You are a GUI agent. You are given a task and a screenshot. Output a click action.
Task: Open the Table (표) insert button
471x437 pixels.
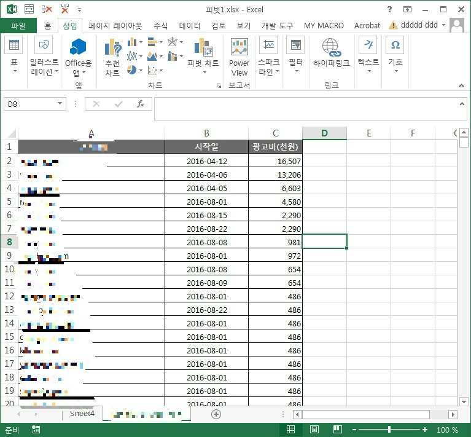coord(14,55)
